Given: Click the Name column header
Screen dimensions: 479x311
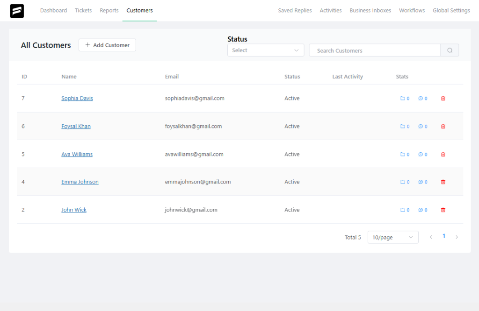Looking at the screenshot, I should point(69,77).
